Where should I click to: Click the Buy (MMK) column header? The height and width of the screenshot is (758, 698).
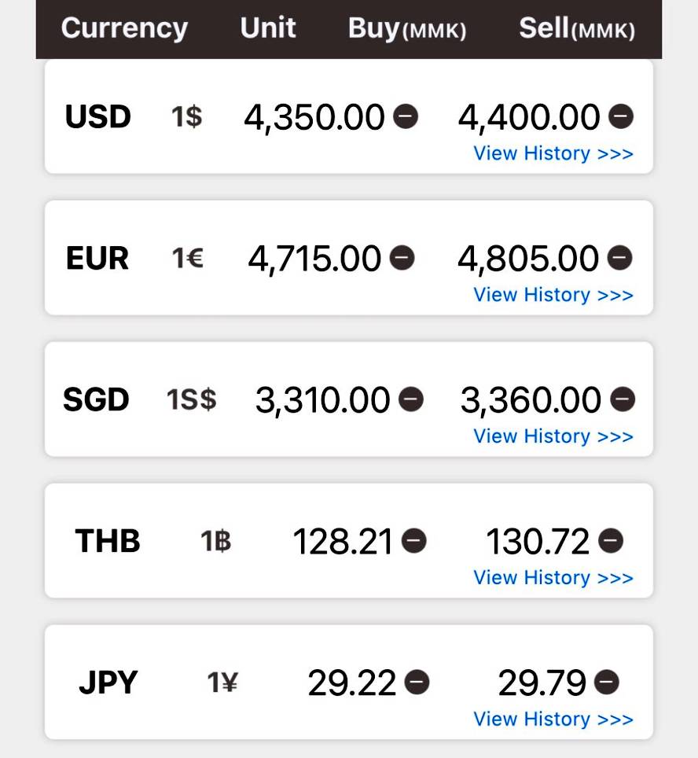pyautogui.click(x=406, y=29)
